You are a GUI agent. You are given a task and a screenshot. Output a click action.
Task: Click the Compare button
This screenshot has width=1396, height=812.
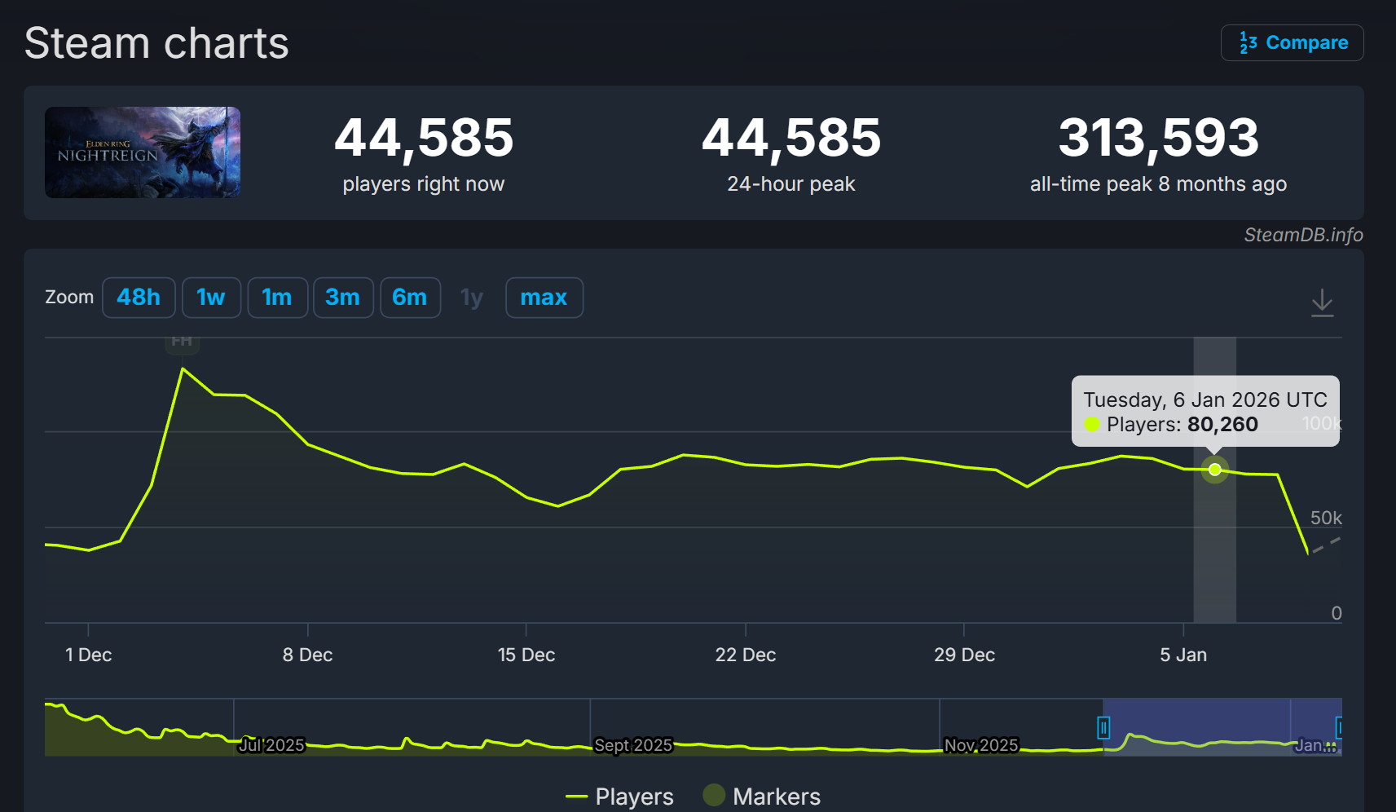1292,42
